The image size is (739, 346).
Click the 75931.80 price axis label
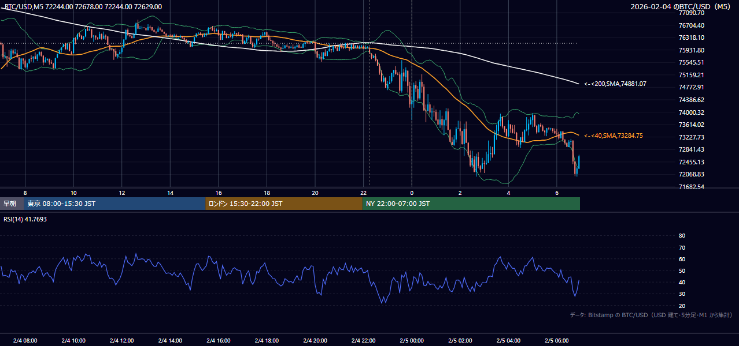(692, 50)
